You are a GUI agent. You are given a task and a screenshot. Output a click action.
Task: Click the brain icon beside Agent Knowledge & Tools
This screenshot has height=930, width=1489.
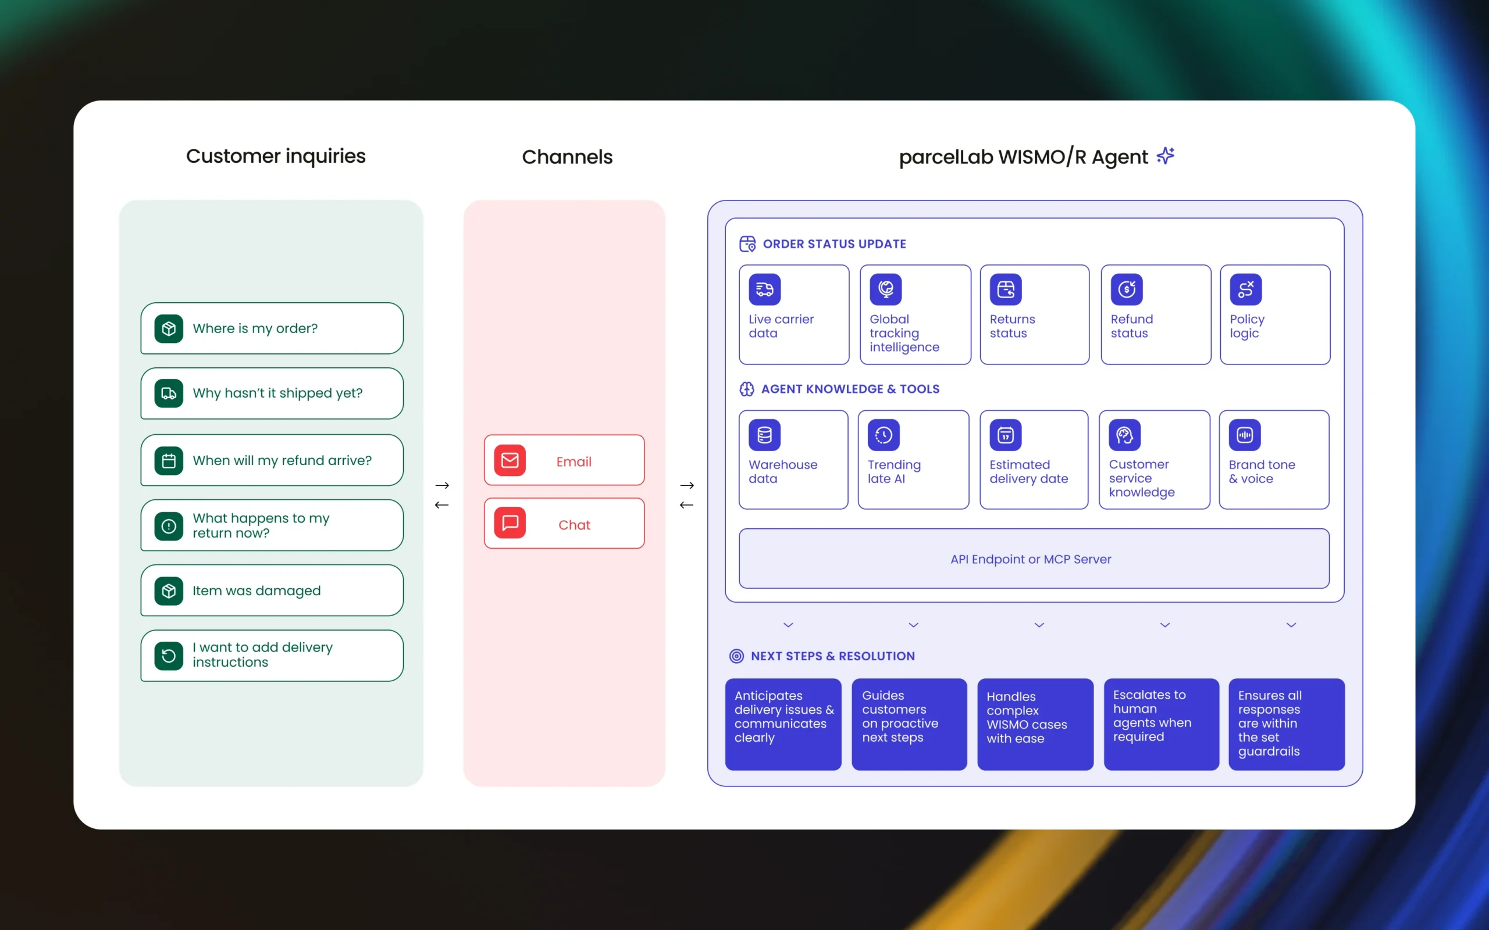[747, 389]
